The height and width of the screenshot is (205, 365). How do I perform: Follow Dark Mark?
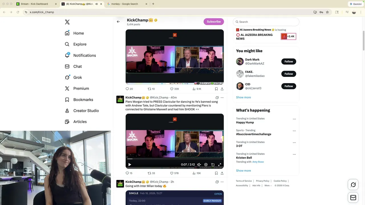coord(289,61)
